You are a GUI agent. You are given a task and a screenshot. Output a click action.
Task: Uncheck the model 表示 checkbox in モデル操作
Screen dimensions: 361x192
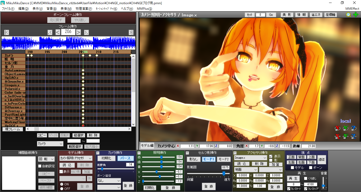click(61, 172)
